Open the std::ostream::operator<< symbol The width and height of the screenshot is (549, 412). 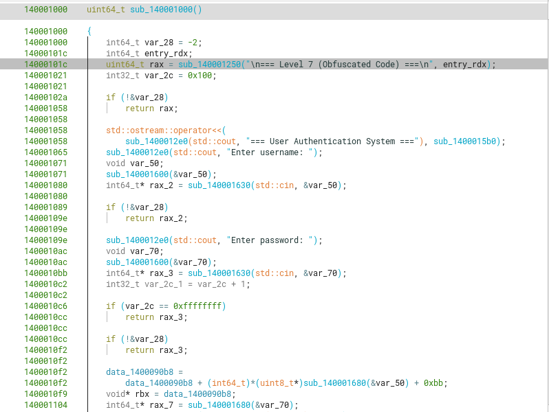coord(165,130)
